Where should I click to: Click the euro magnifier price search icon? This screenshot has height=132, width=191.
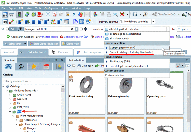(145, 14)
